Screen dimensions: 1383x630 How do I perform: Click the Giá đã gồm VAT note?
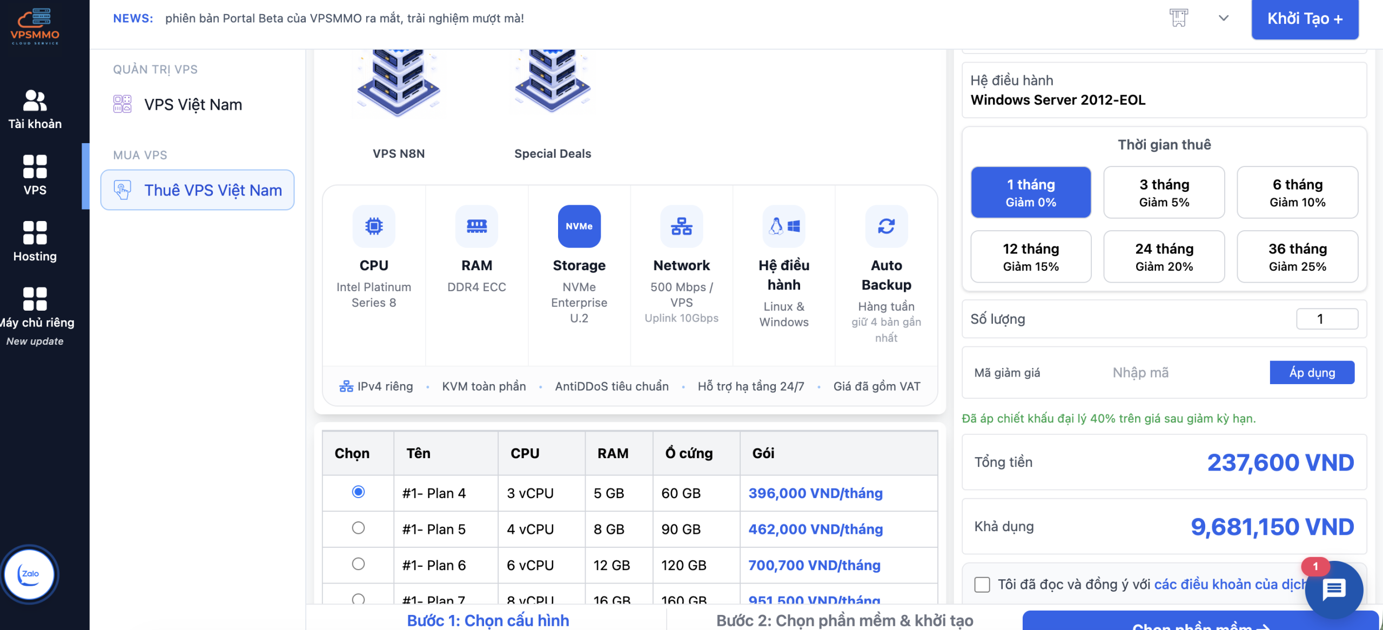877,386
